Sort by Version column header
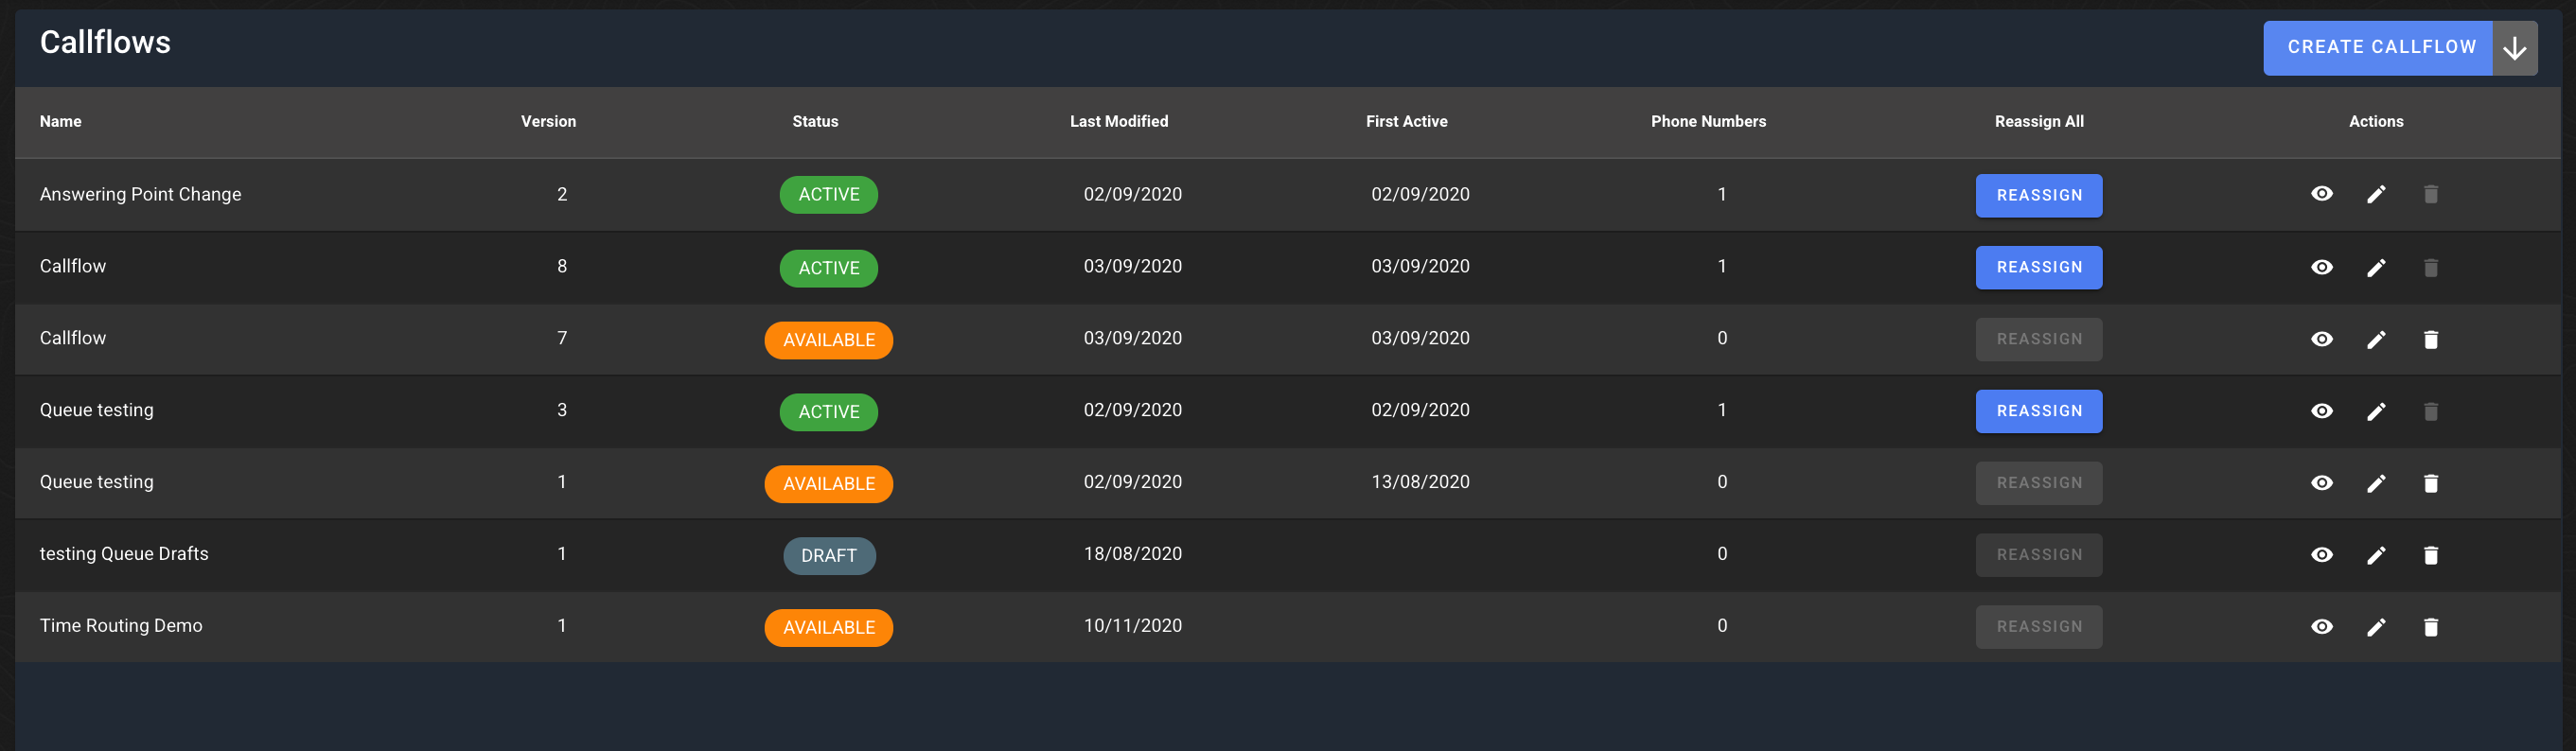The height and width of the screenshot is (751, 2576). click(548, 121)
